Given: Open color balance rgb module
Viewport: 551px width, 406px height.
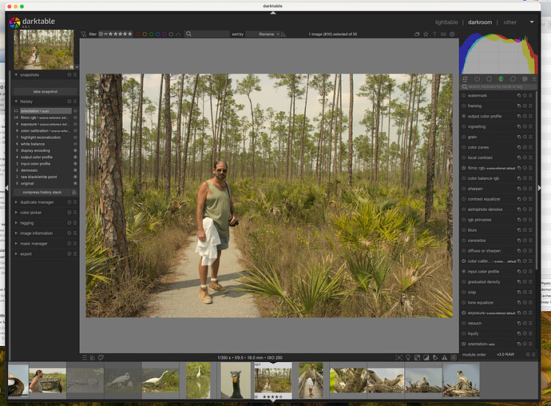Looking at the screenshot, I should click(x=483, y=178).
